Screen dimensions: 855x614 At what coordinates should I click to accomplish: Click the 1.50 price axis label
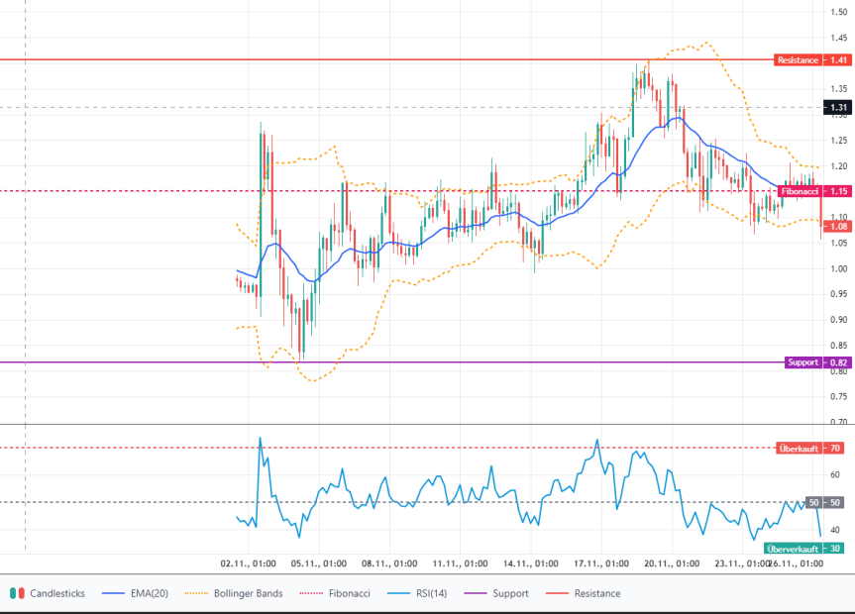tap(838, 12)
